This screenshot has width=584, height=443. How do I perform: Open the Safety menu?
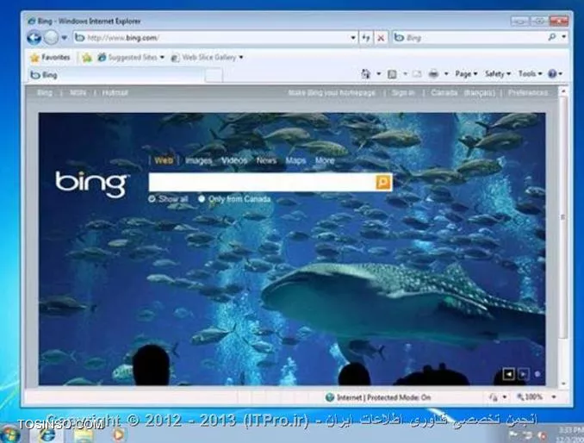(x=498, y=74)
